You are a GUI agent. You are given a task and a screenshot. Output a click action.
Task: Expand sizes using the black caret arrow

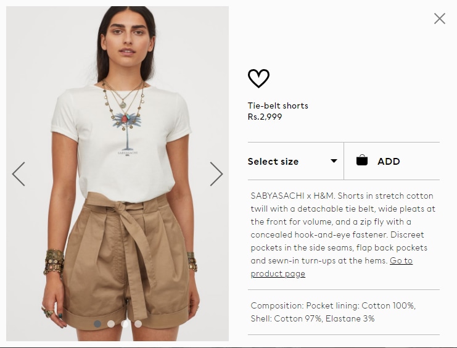[x=334, y=161]
